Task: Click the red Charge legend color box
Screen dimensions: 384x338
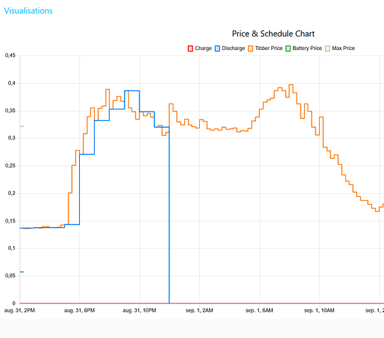Action: point(190,49)
